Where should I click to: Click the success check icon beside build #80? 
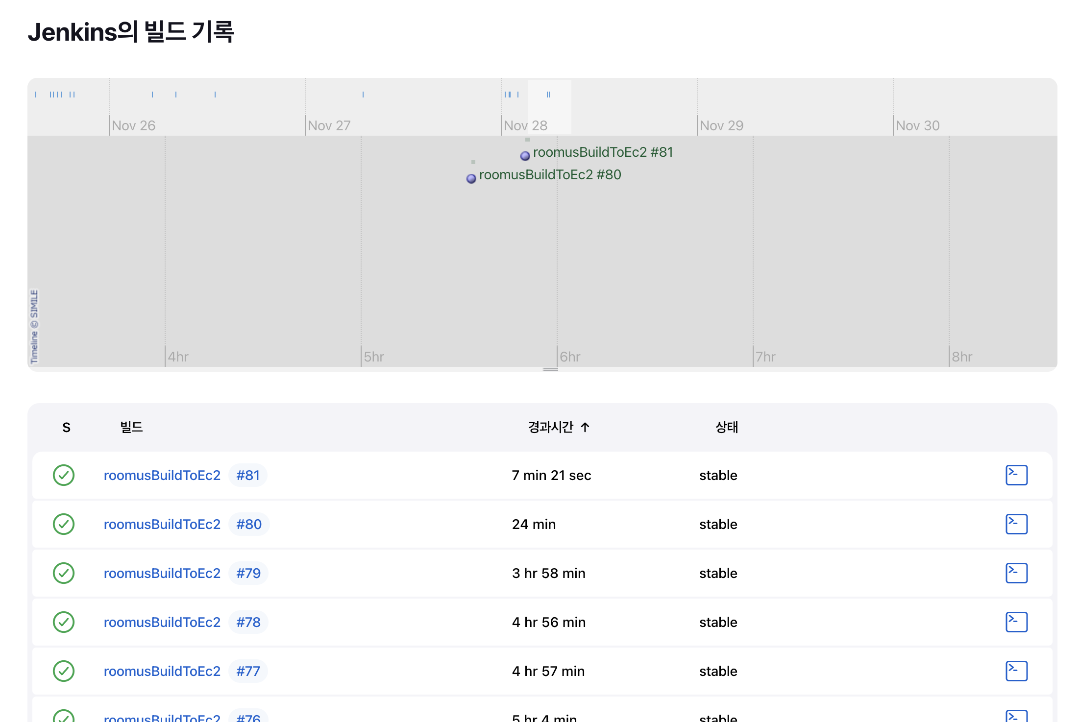click(x=63, y=524)
